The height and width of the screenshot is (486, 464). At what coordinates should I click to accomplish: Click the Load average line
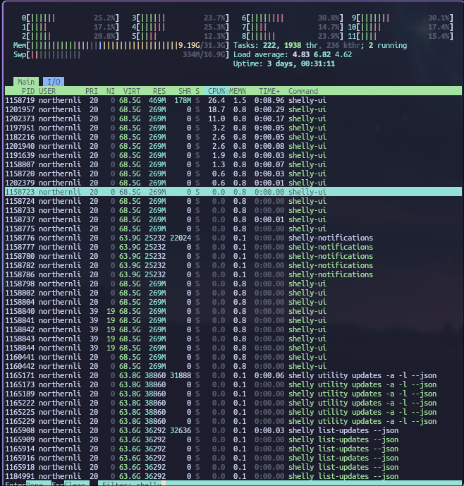[293, 54]
